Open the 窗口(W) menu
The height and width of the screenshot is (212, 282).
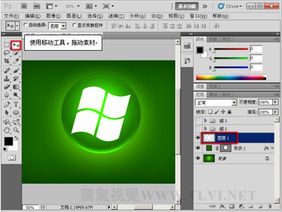pyautogui.click(x=198, y=16)
